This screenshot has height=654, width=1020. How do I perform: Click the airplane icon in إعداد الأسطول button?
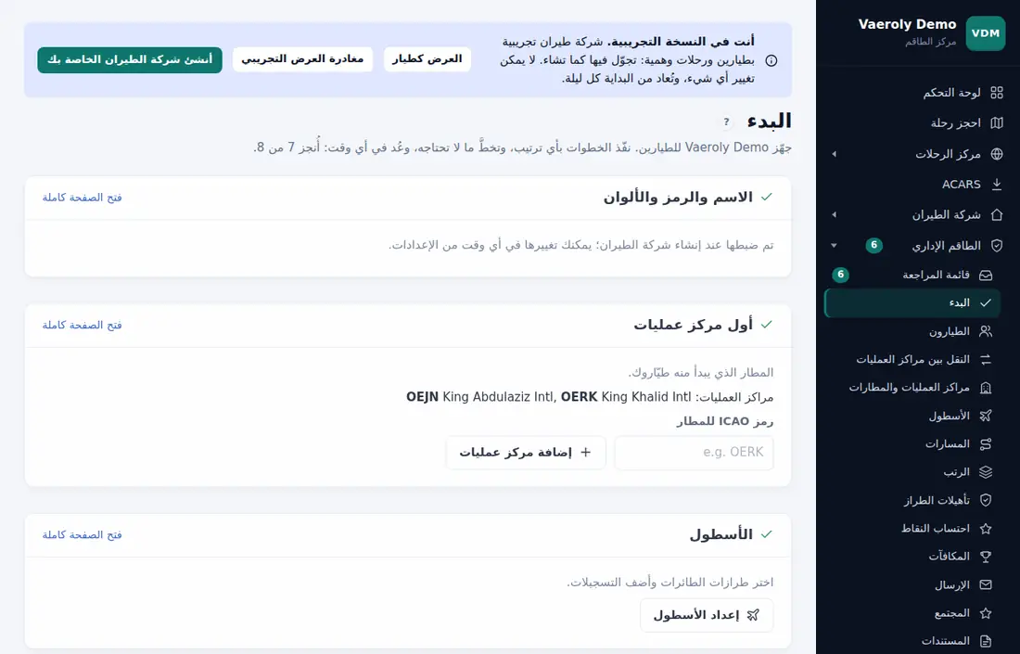753,615
